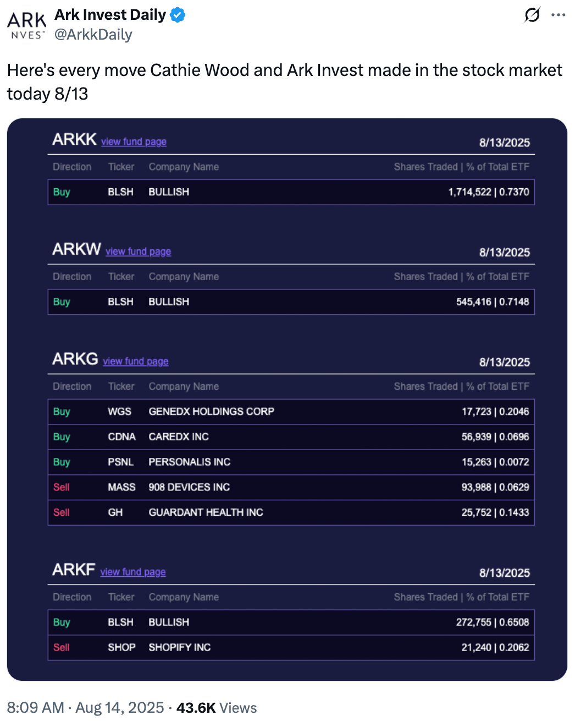The width and height of the screenshot is (575, 721).
Task: Click the blue verified badge icon
Action: 178,15
